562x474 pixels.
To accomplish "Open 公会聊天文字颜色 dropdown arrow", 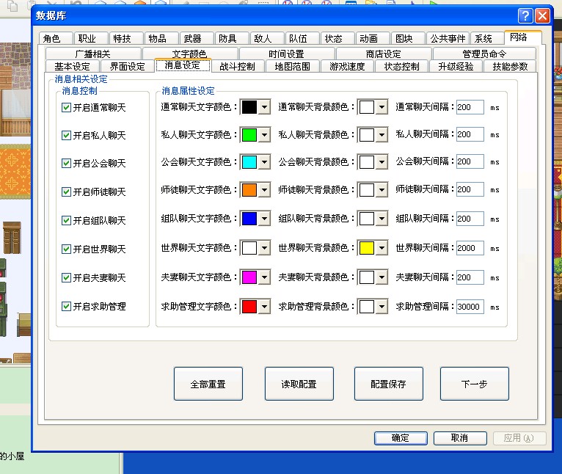I will pos(265,162).
